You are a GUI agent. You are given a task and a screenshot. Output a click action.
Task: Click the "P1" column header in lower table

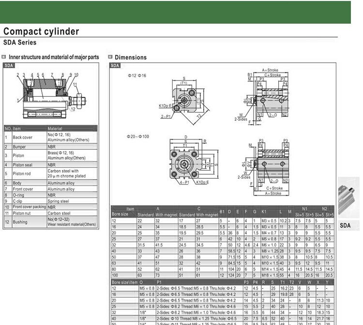click(x=159, y=283)
